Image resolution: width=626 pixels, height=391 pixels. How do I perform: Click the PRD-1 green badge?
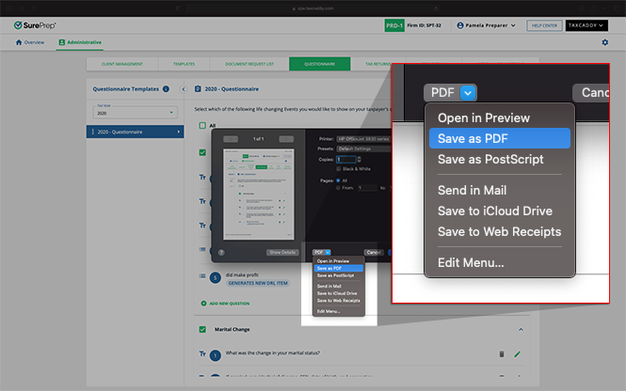pos(394,25)
